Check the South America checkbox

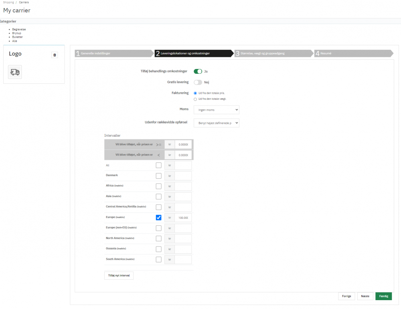[x=158, y=259]
